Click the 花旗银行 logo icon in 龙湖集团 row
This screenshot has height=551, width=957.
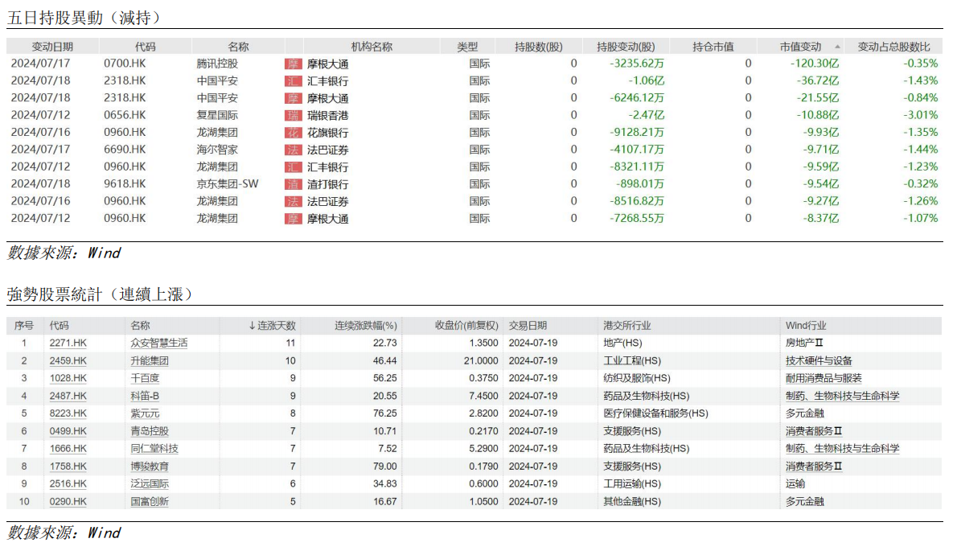294,133
